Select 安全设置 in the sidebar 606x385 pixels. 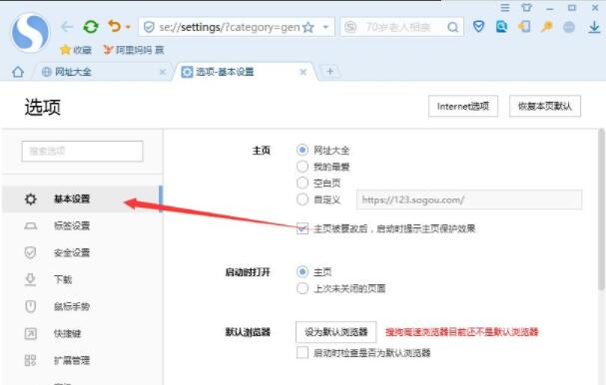click(82, 252)
